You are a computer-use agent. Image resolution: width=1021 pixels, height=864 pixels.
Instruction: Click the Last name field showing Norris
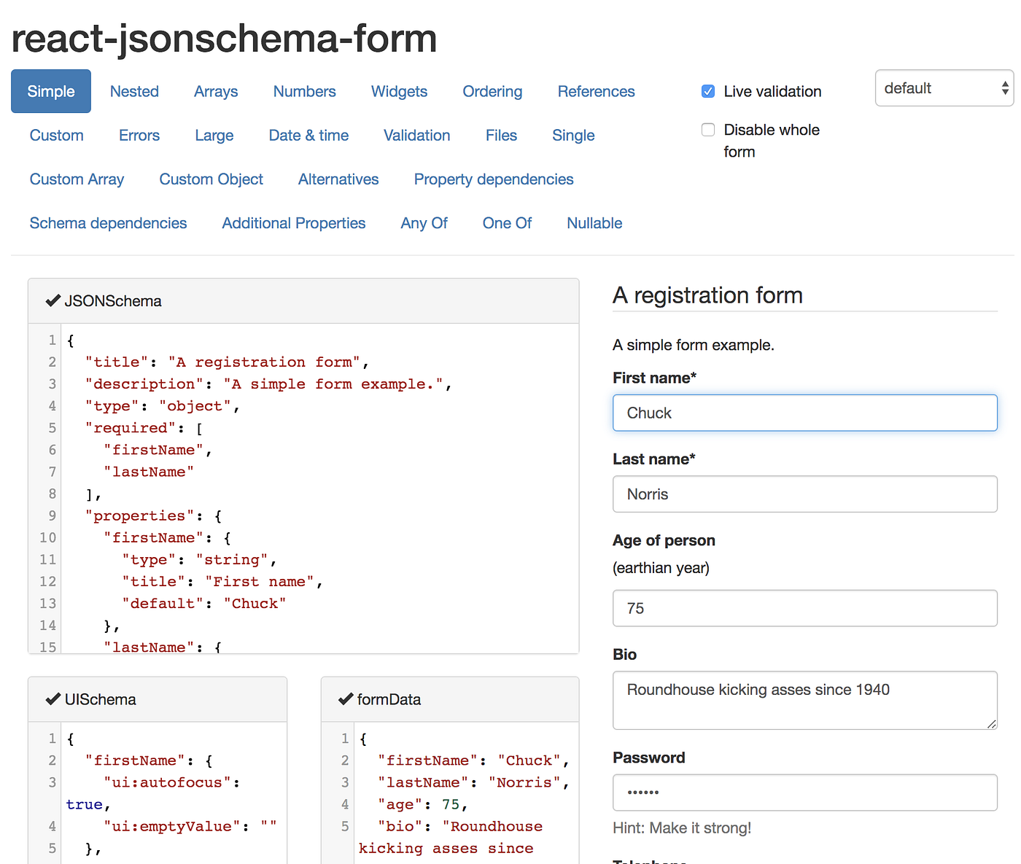pos(804,494)
